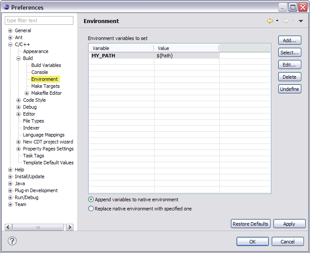Close the Preferences window
The height and width of the screenshot is (253, 310).
click(x=303, y=7)
